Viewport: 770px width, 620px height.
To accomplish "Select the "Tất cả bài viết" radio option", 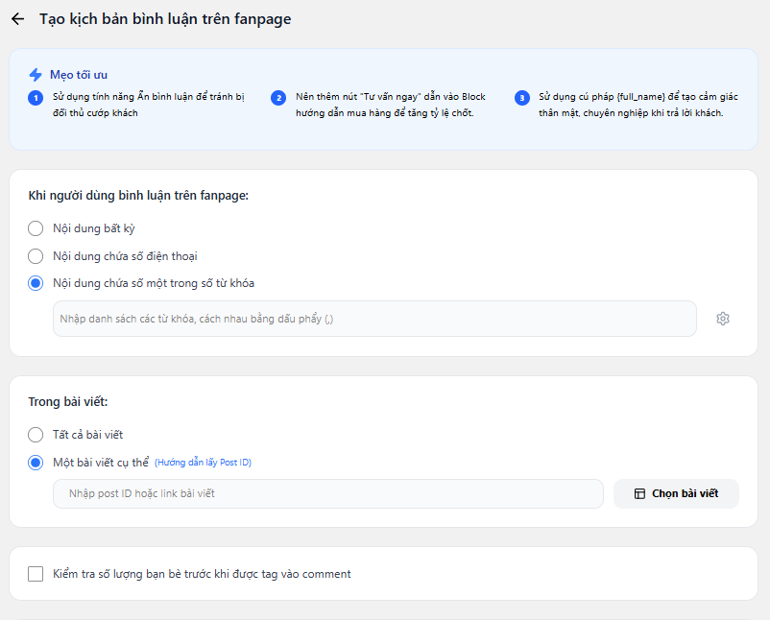I will coord(36,435).
